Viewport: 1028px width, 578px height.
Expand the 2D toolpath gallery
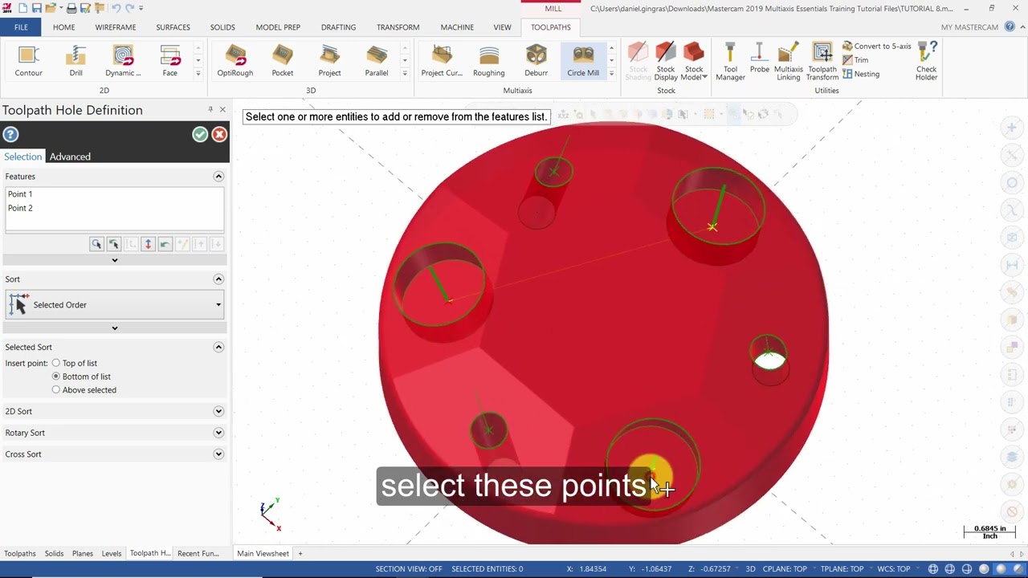198,74
